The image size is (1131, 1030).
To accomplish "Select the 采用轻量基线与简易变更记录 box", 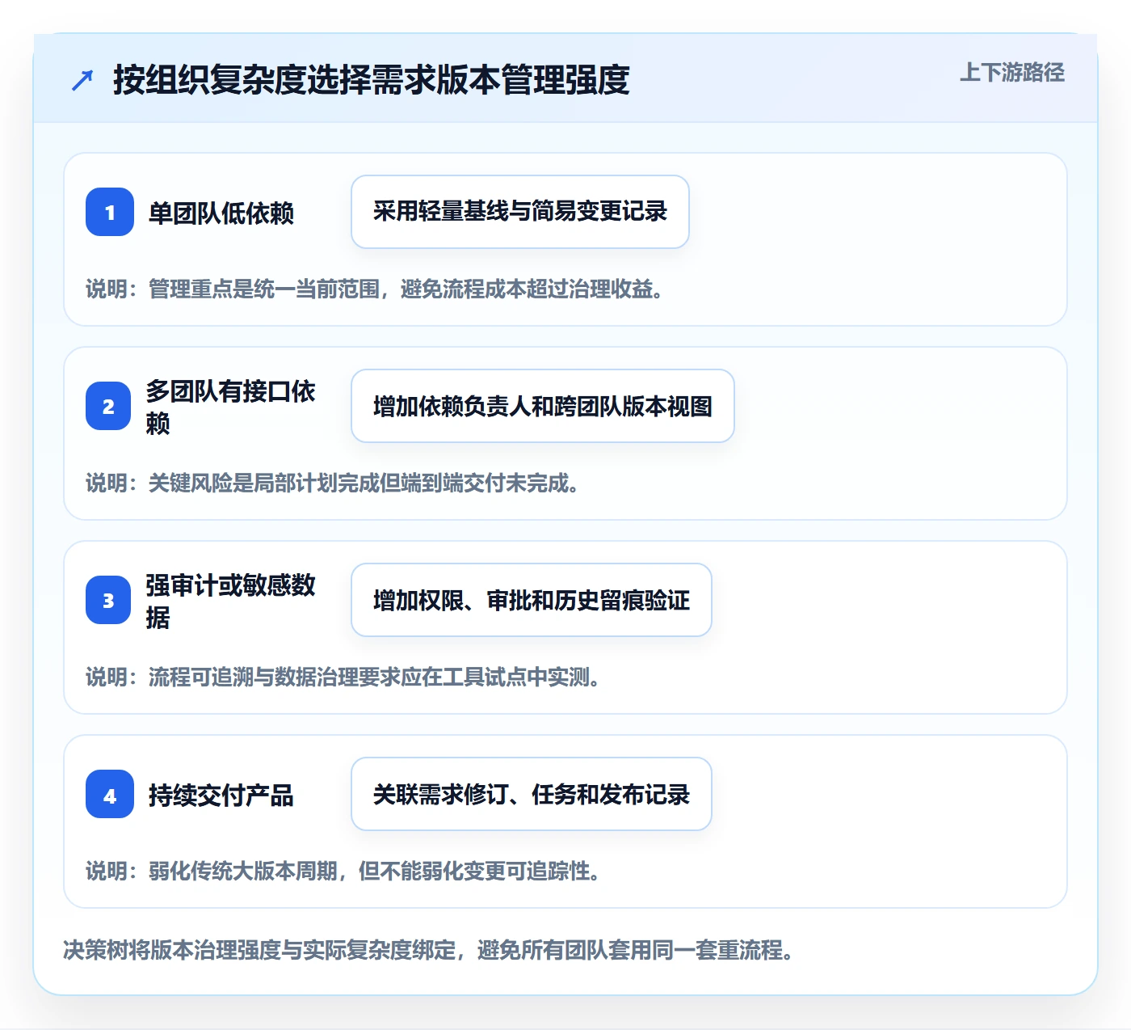I will pos(520,212).
